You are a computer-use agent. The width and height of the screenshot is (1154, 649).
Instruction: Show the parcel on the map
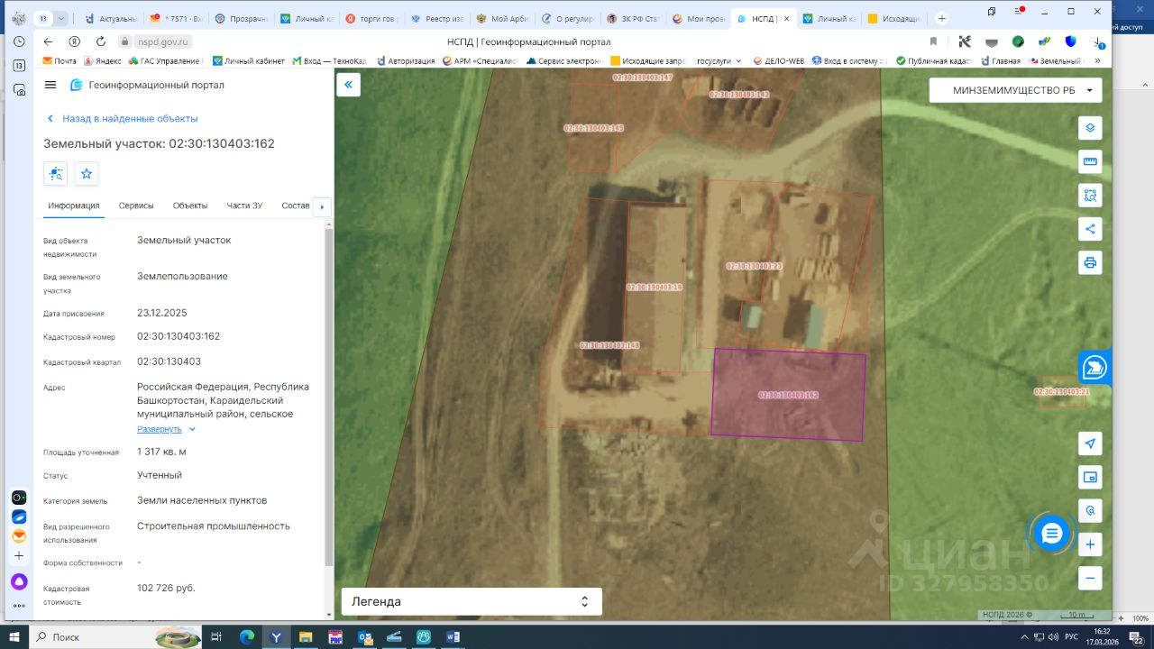56,173
